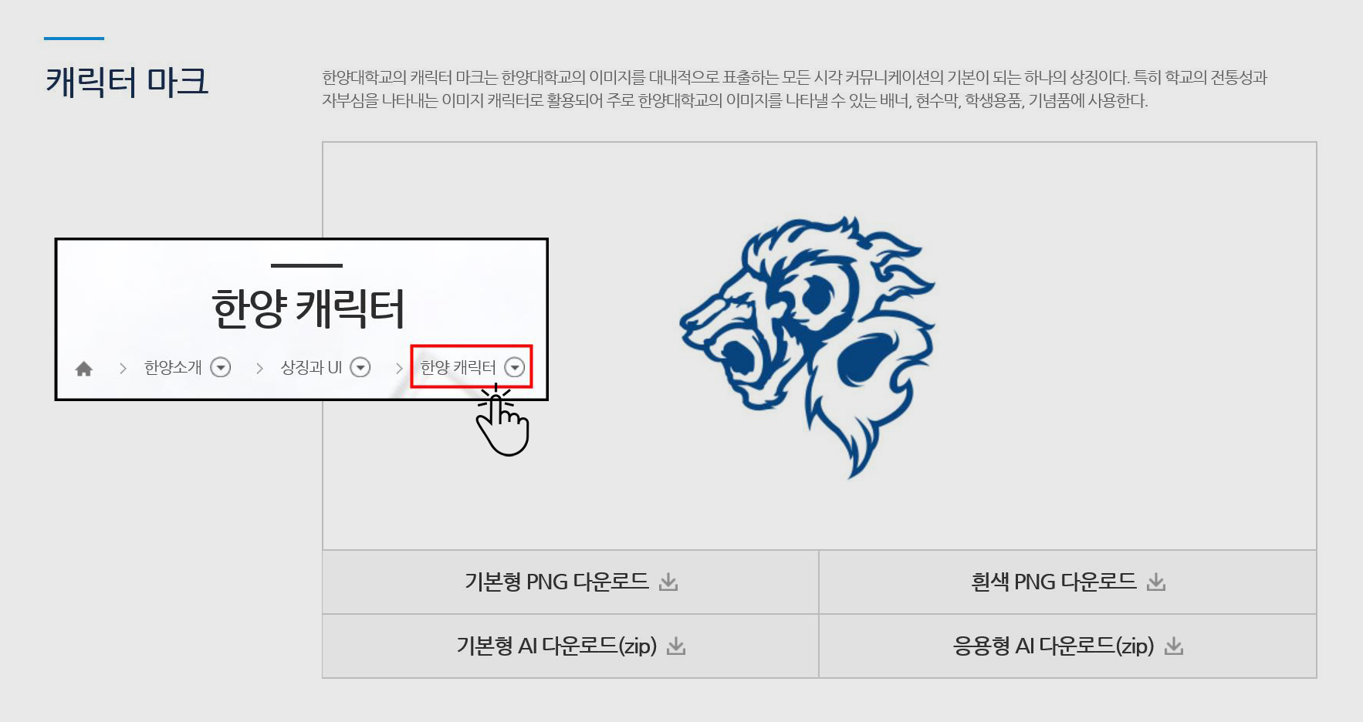Click the blue lion character mark image
Image resolution: width=1363 pixels, height=722 pixels.
pyautogui.click(x=808, y=347)
